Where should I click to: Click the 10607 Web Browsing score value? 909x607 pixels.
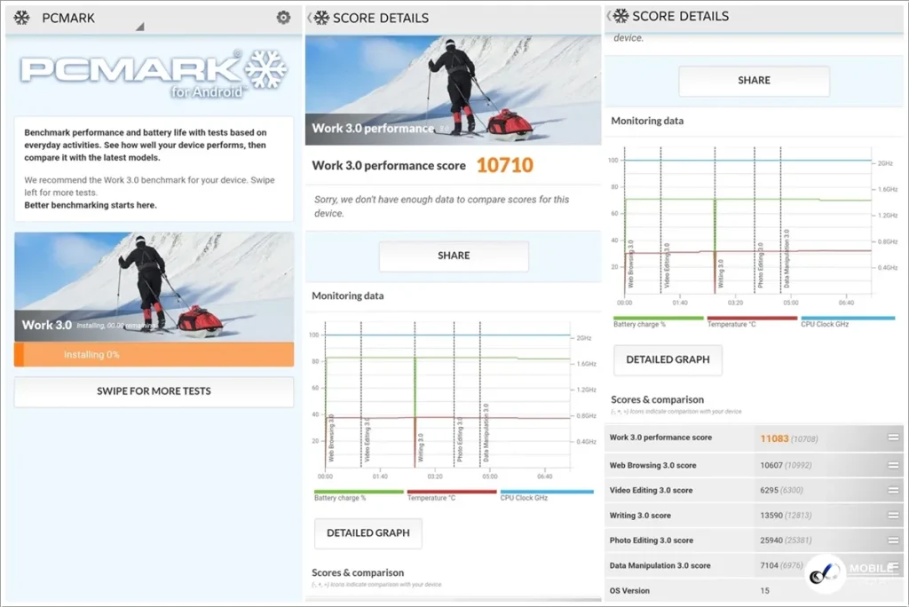tap(771, 466)
